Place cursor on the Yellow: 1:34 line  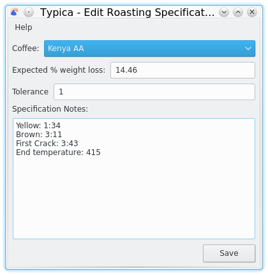click(x=38, y=126)
